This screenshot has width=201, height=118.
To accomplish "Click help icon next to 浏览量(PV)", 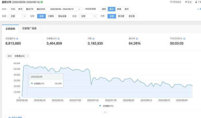I will pos(17,39).
